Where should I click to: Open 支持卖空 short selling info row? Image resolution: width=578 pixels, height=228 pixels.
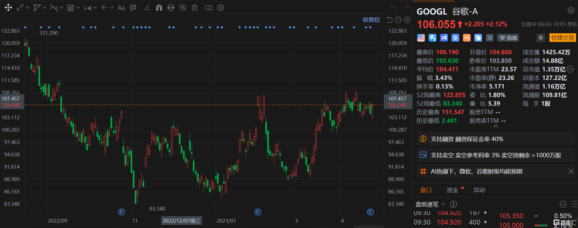pos(496,155)
